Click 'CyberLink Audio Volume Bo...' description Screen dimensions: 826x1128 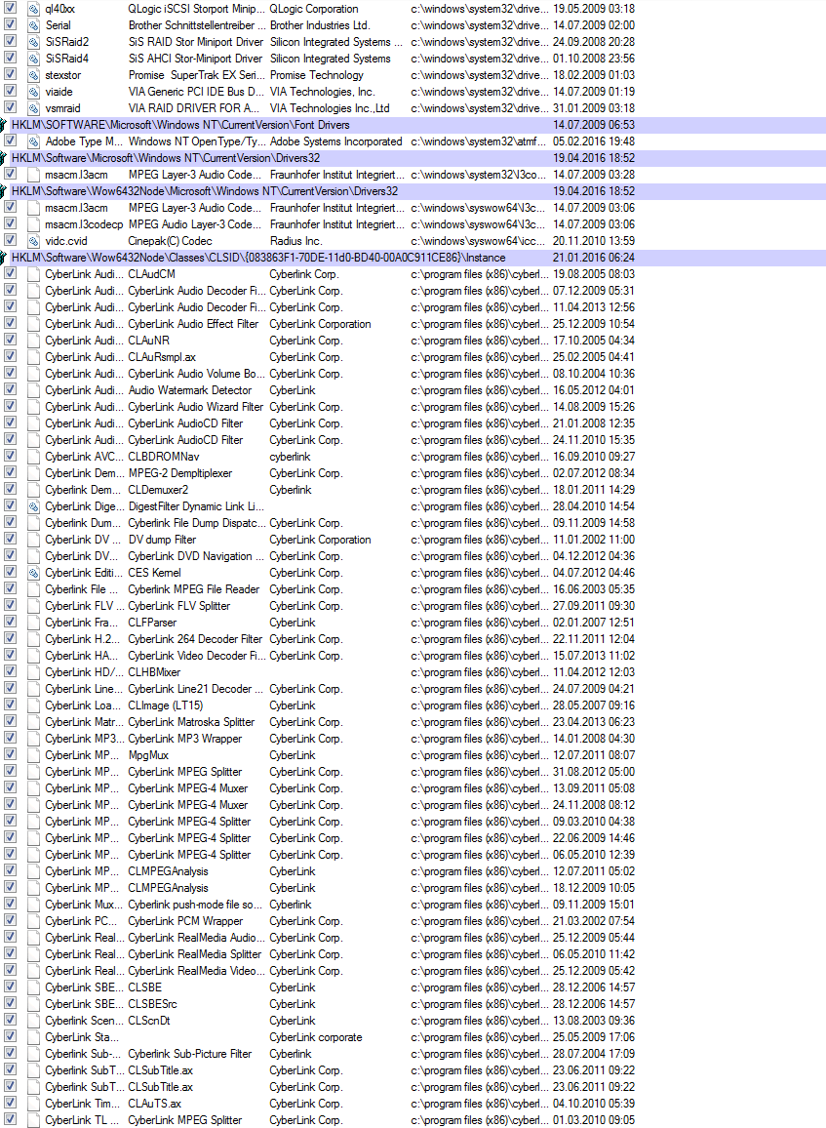[x=196, y=374]
